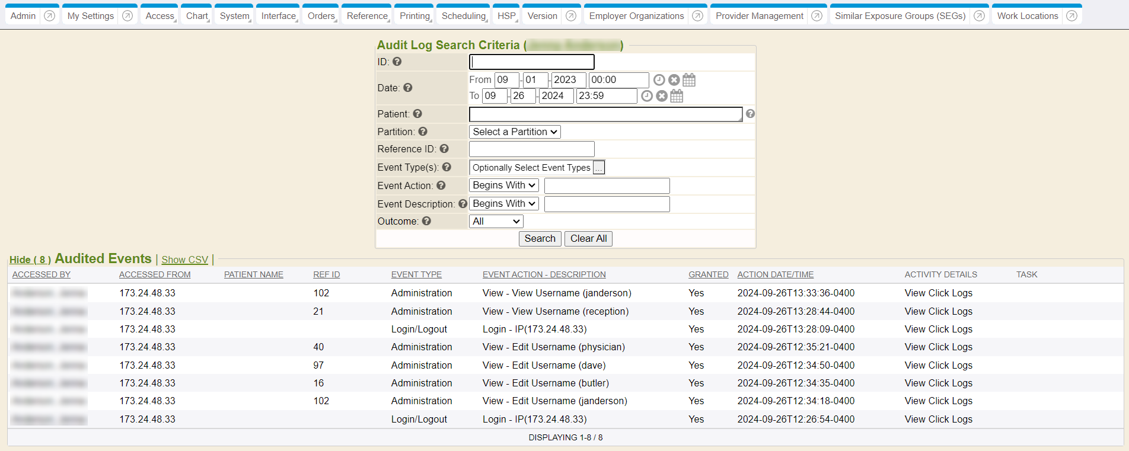Clear the From date using X icon

[674, 80]
